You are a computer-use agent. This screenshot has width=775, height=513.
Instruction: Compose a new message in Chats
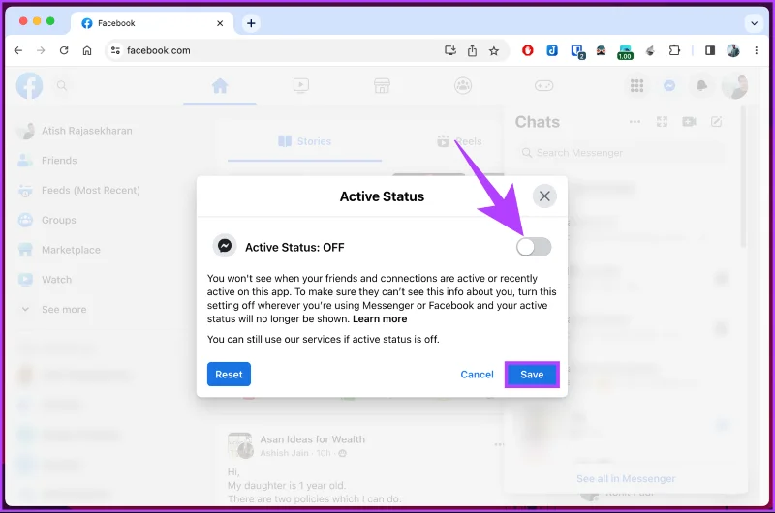716,121
